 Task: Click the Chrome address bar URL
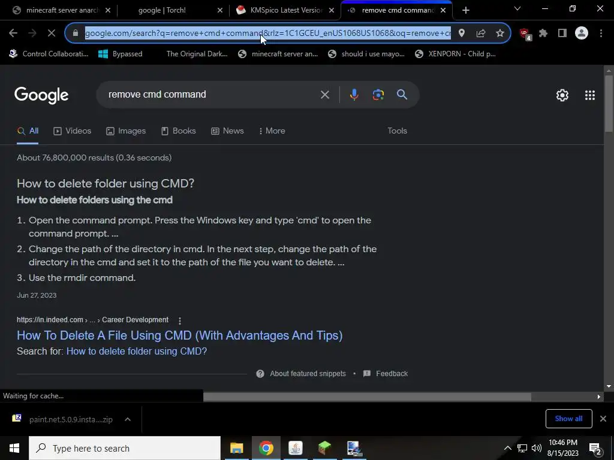pyautogui.click(x=268, y=34)
